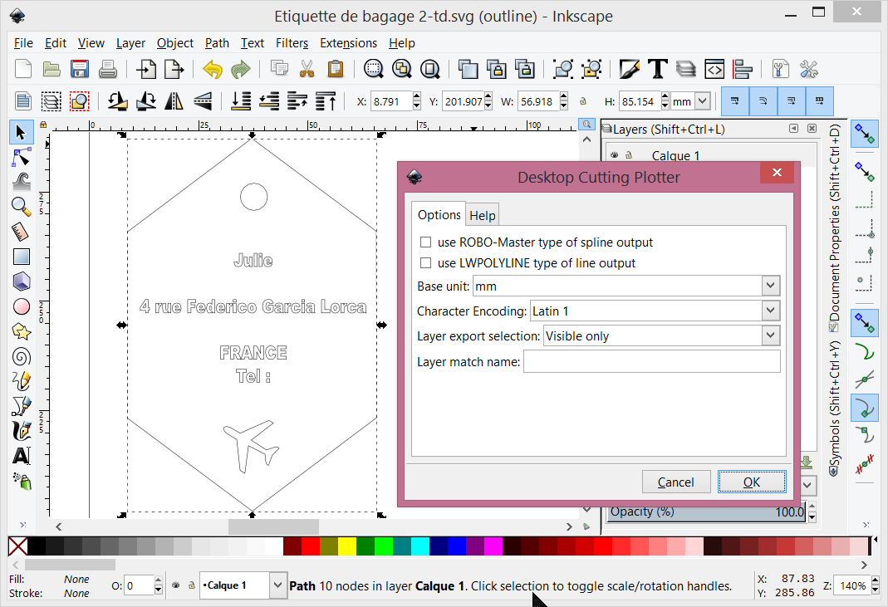Select the Node editing tool
The width and height of the screenshot is (888, 607).
click(21, 157)
